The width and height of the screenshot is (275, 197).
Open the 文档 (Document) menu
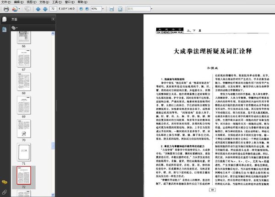pyautogui.click(x=44, y=2)
